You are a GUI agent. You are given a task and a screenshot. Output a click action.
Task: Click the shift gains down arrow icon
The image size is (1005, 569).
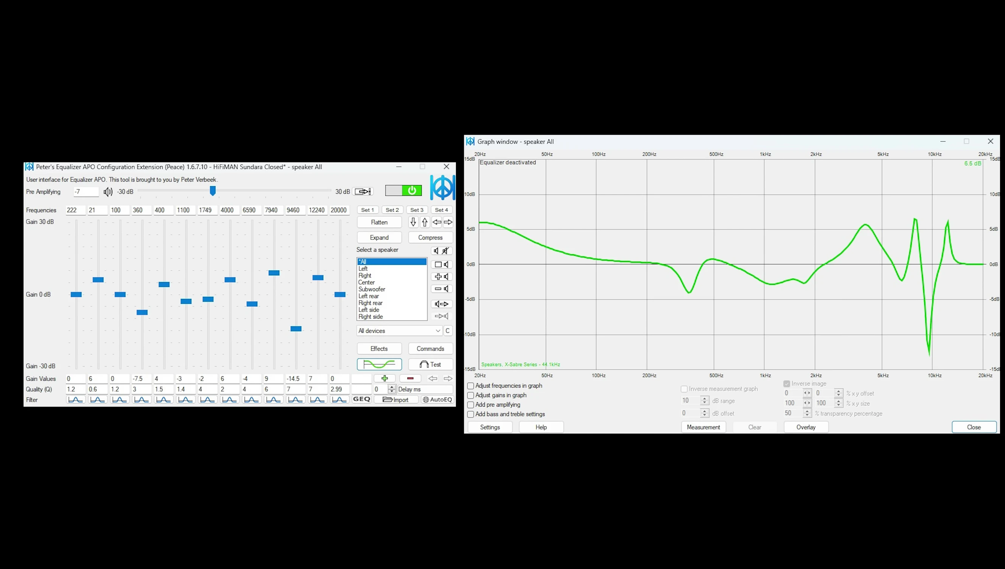(x=413, y=222)
